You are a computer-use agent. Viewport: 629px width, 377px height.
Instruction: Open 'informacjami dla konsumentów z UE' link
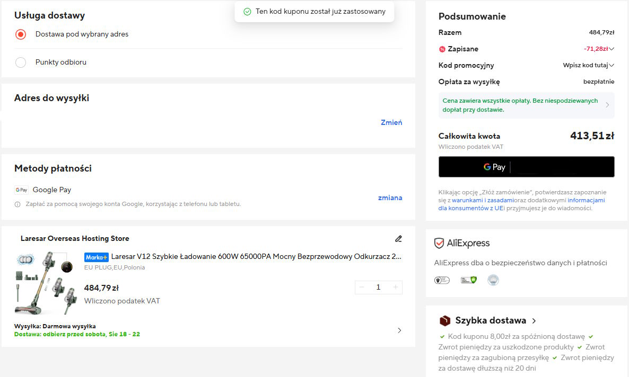coord(521,204)
